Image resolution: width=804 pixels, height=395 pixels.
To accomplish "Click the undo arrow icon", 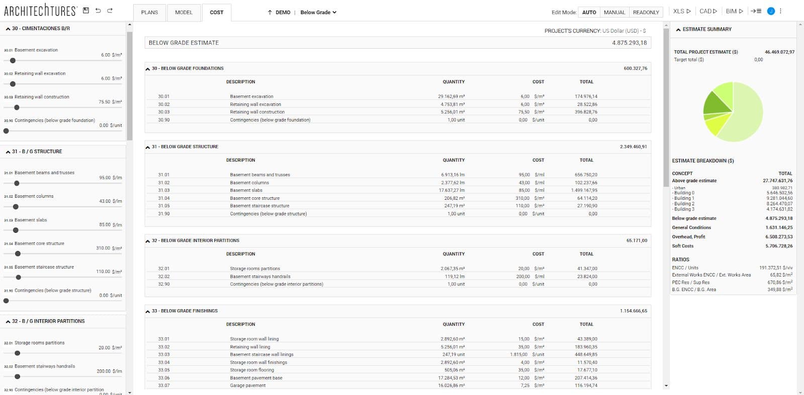I will point(98,11).
